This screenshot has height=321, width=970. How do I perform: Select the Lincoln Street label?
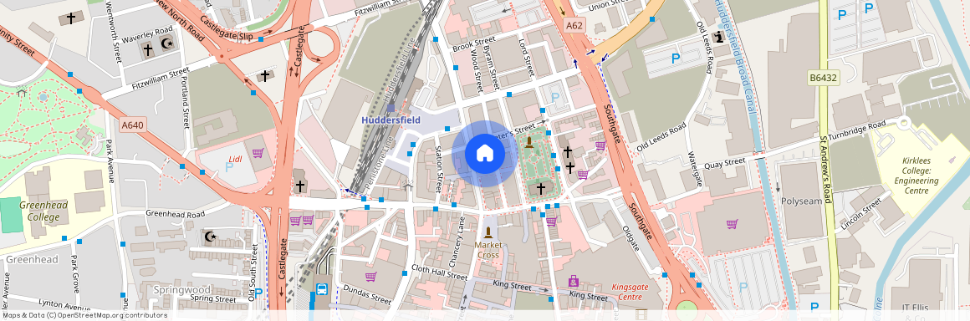[x=861, y=213]
